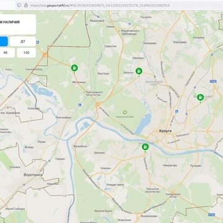This screenshot has width=223, height=223.
Task: Click the 'Калуга' city label on the map
Action: tap(165, 131)
